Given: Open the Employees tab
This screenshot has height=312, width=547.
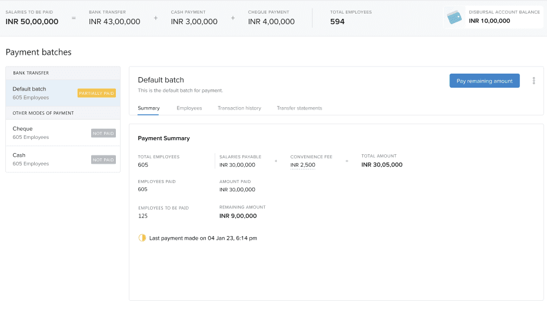Looking at the screenshot, I should (x=189, y=108).
